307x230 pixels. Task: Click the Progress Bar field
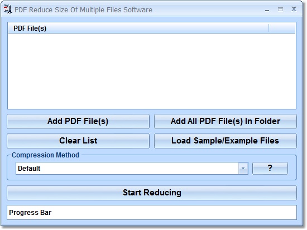[152, 213]
